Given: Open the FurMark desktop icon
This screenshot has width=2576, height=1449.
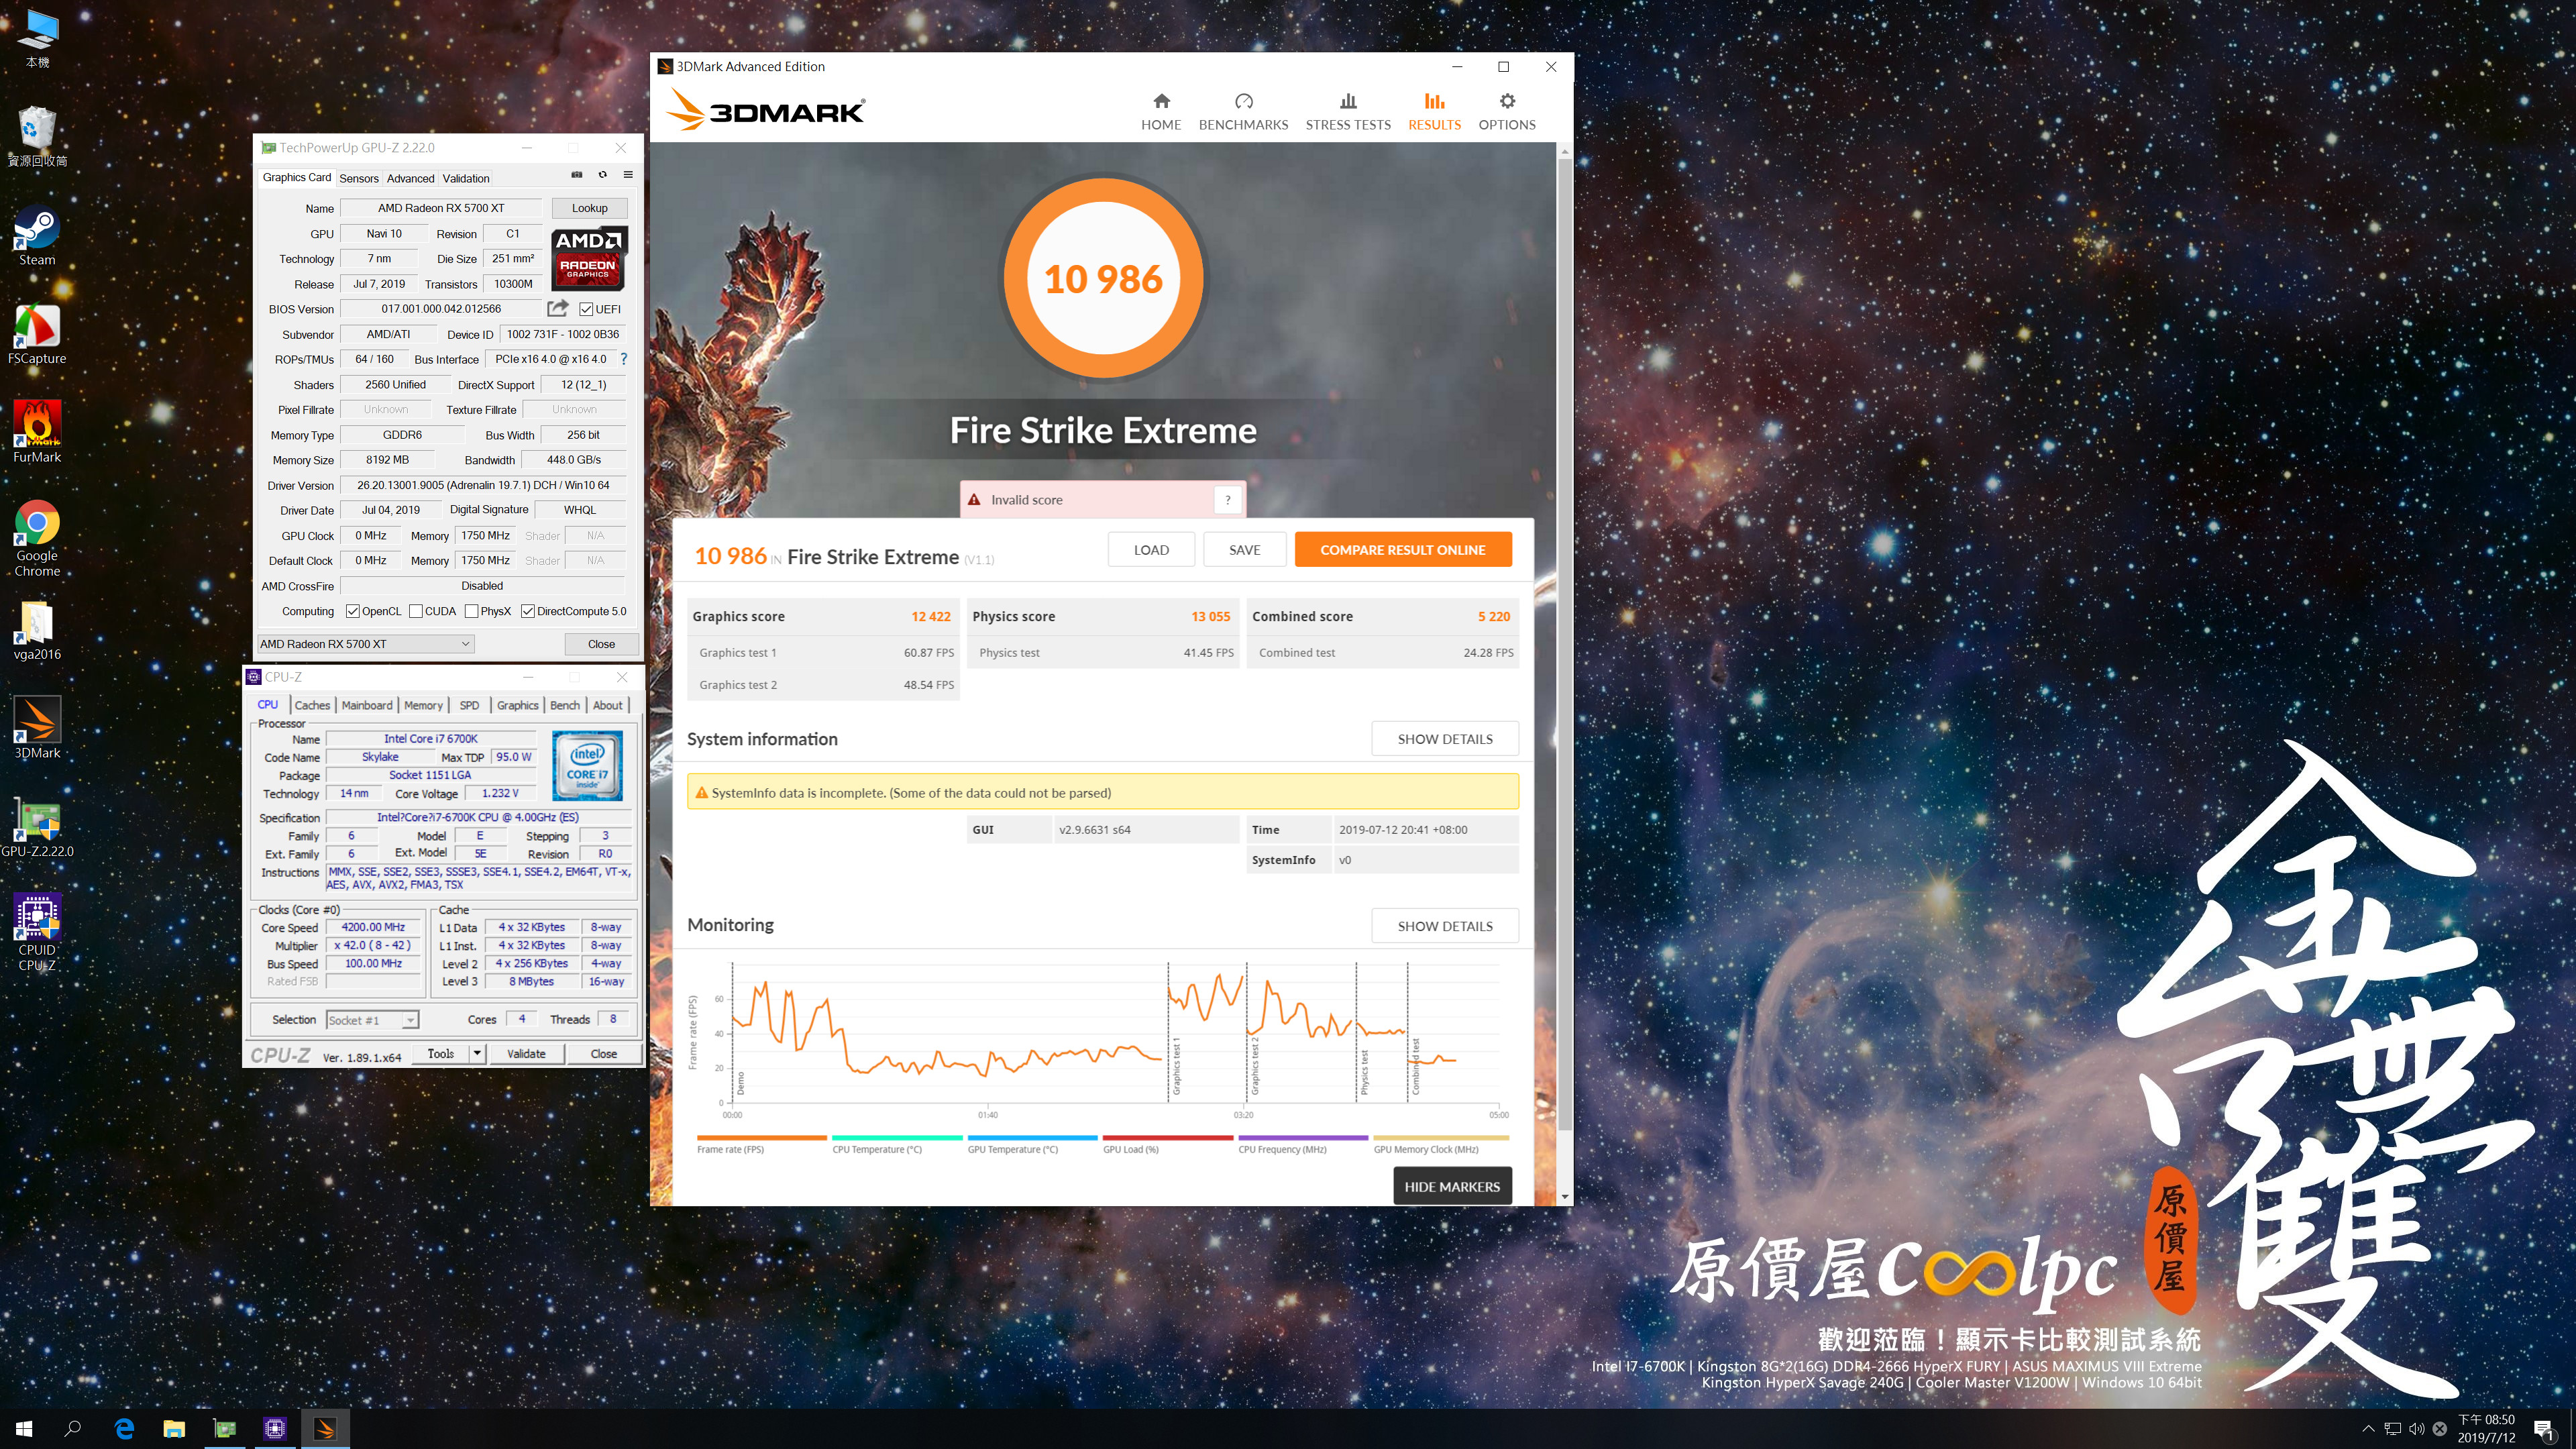Looking at the screenshot, I should [x=37, y=433].
